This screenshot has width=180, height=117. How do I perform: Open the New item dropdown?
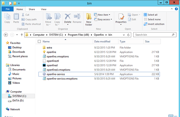(102, 15)
